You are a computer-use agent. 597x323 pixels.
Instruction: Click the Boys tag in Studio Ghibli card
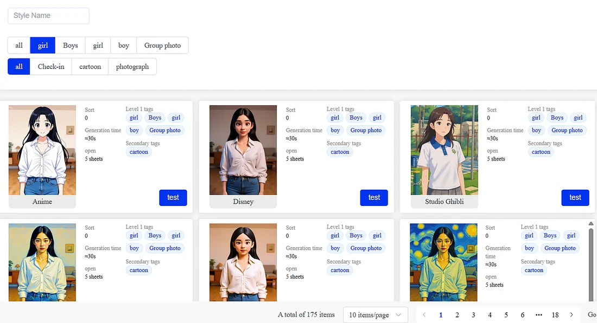(557, 118)
